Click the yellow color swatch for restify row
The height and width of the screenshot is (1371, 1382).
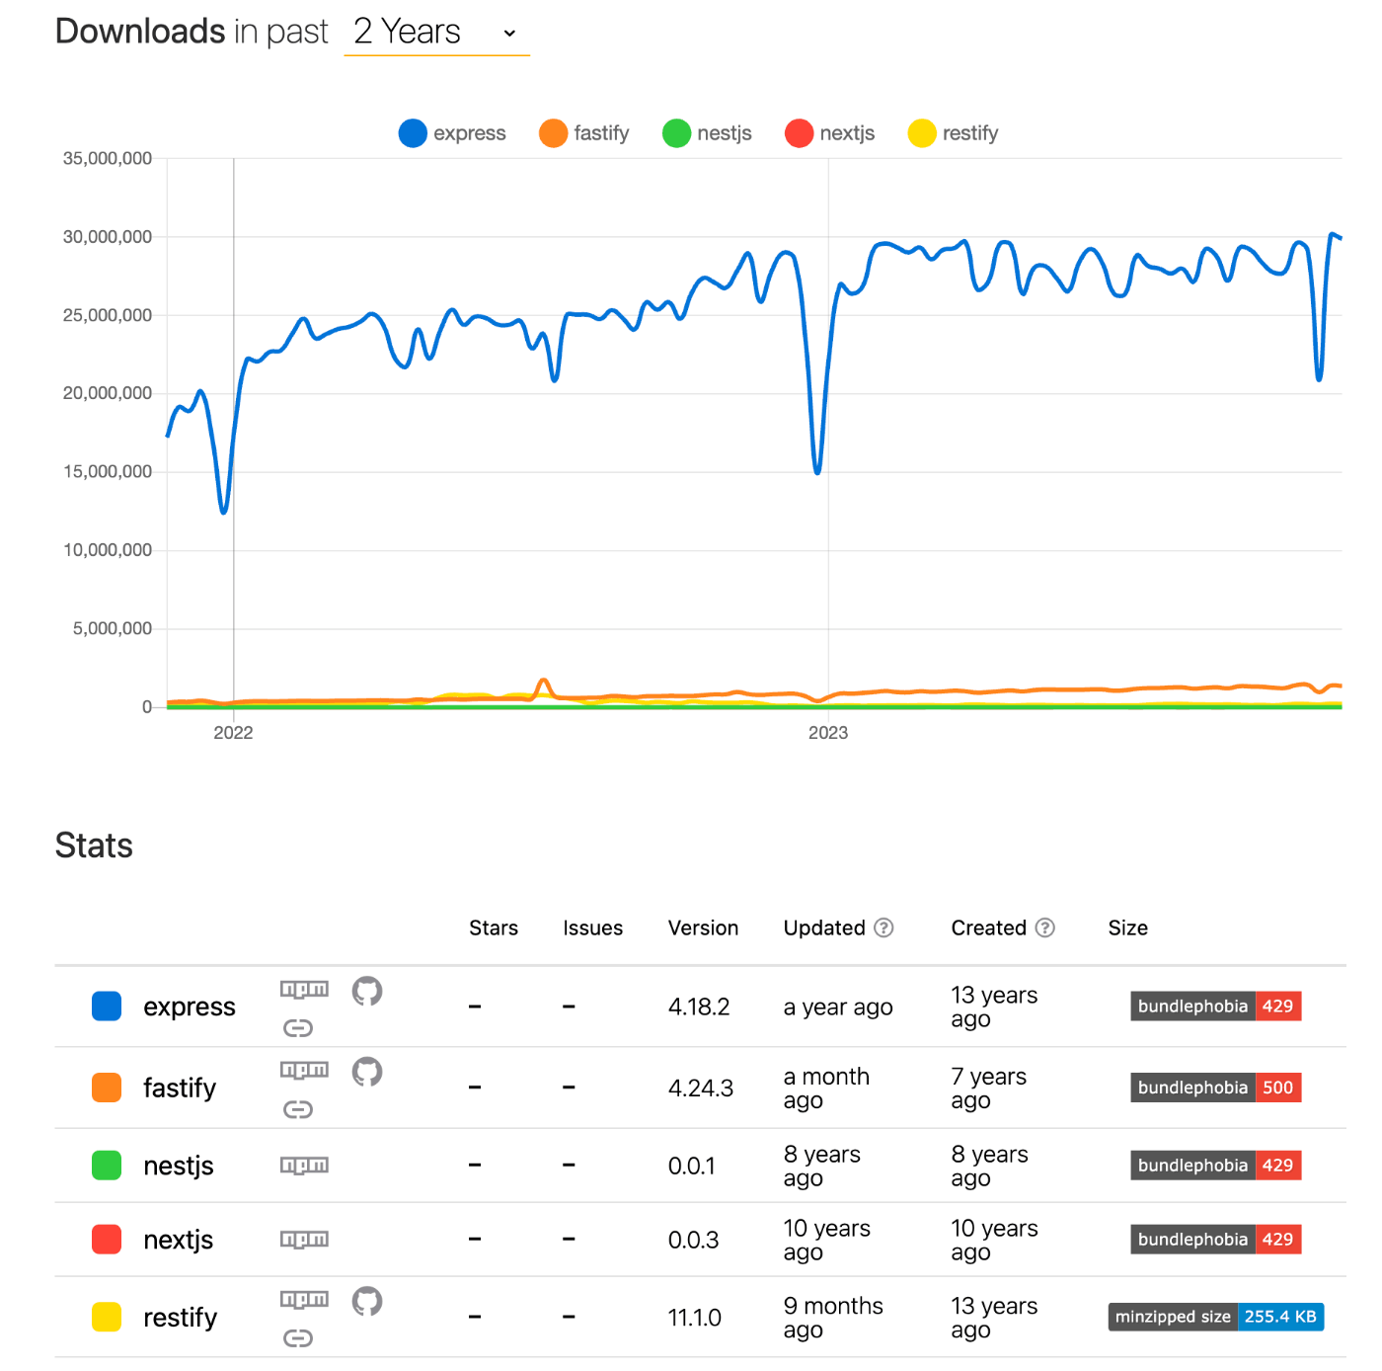(x=107, y=1318)
